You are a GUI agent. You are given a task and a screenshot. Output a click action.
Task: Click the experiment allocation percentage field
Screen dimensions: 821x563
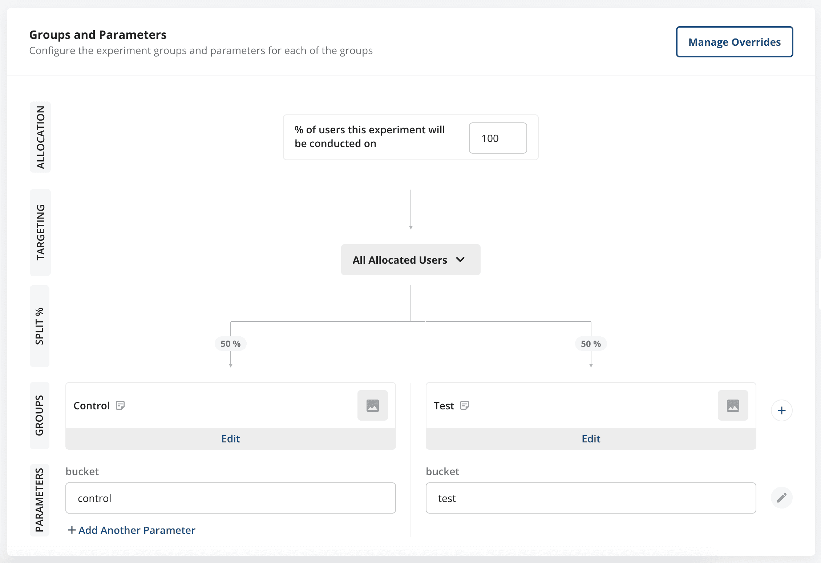pos(498,138)
